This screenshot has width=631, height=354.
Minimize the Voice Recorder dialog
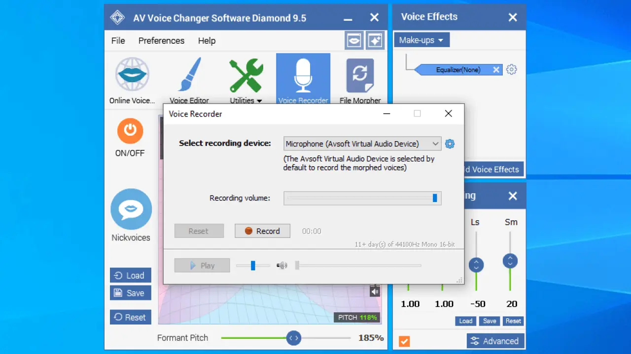click(387, 114)
